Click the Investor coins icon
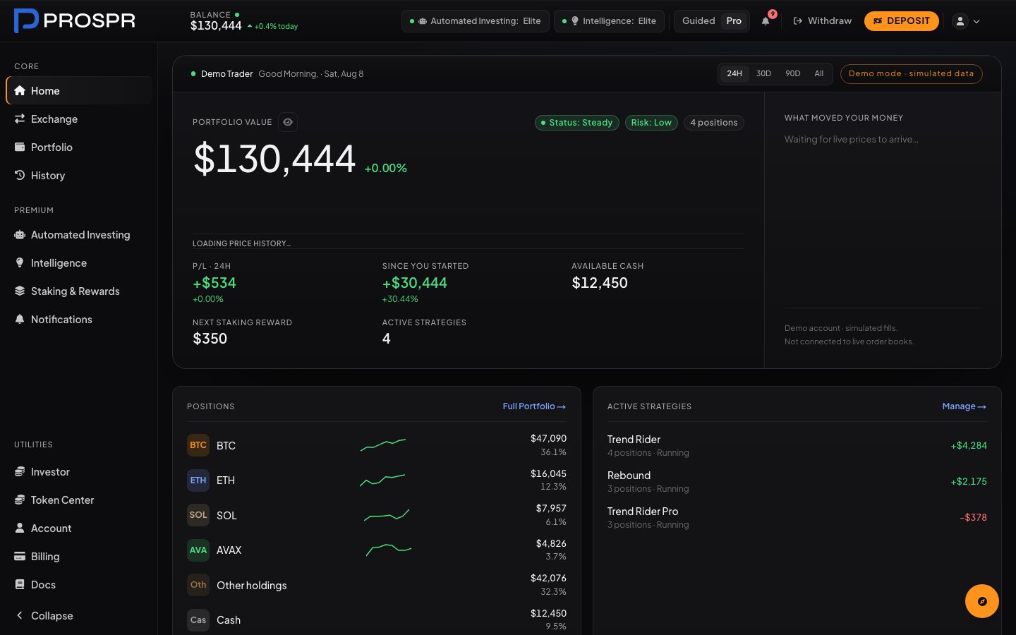This screenshot has height=635, width=1016. (x=20, y=471)
